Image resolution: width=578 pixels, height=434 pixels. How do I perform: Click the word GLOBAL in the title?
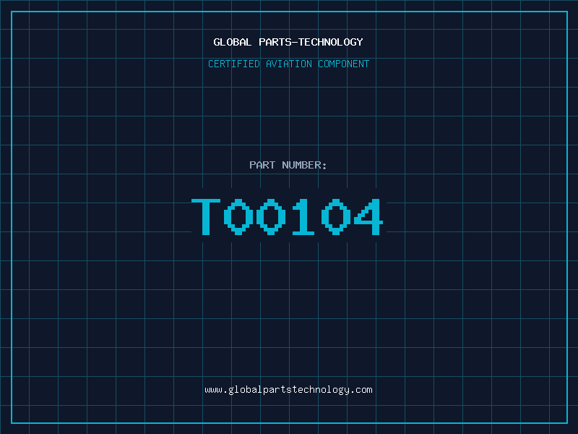pyautogui.click(x=233, y=42)
